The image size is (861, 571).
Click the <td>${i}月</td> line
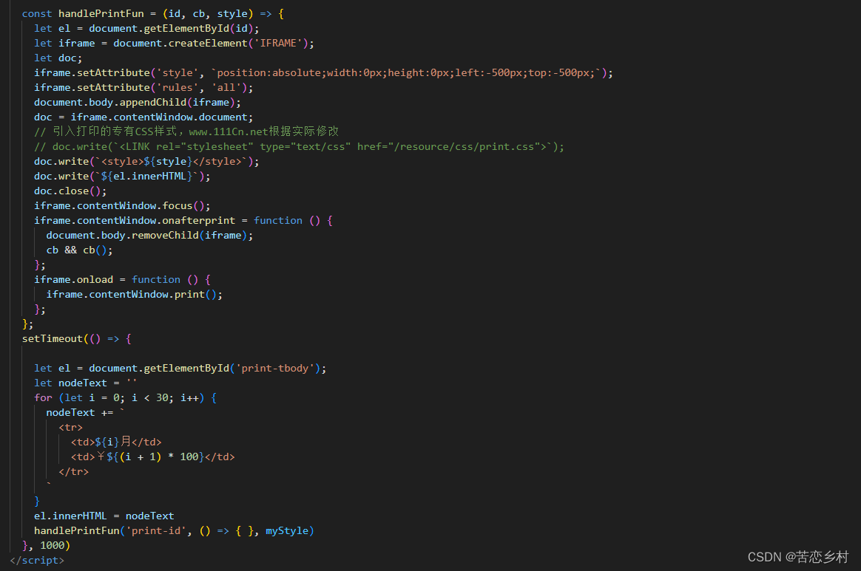[x=116, y=442]
